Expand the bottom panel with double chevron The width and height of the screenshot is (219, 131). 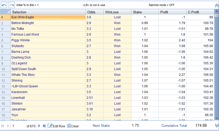point(216,126)
